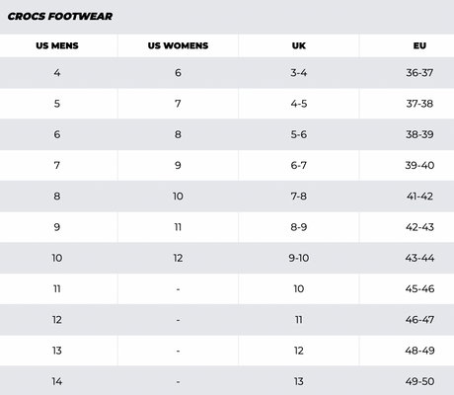Click the CROCS FOOTWEAR title

tap(60, 16)
